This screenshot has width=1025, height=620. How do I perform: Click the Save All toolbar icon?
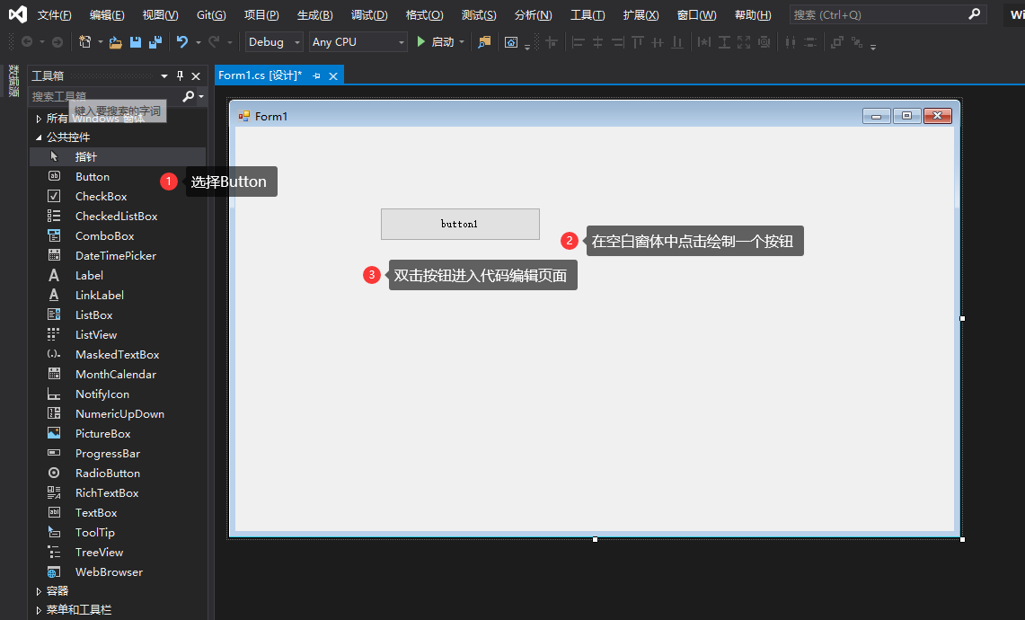(155, 42)
